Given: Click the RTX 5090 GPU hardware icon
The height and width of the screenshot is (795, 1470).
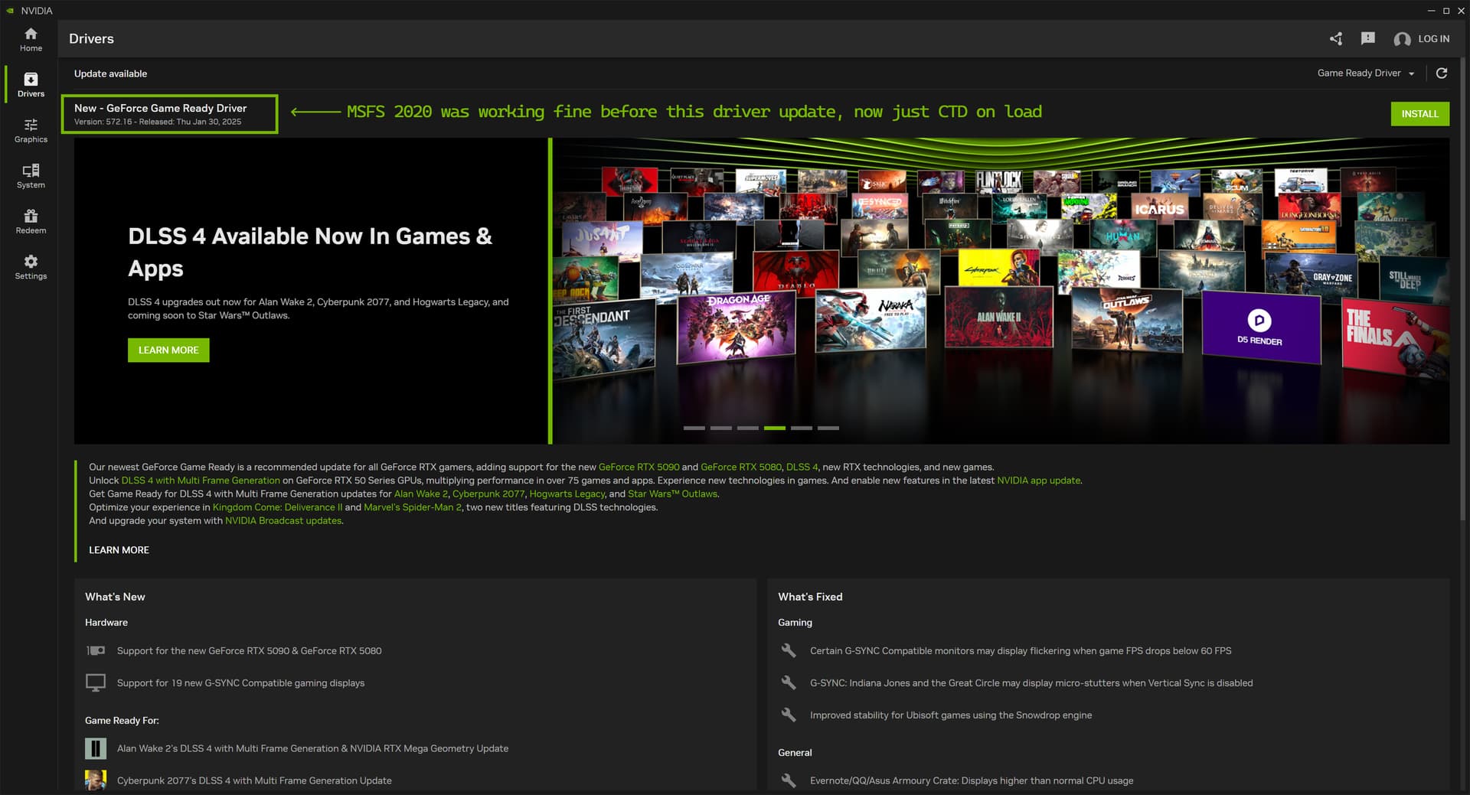Looking at the screenshot, I should coord(96,651).
